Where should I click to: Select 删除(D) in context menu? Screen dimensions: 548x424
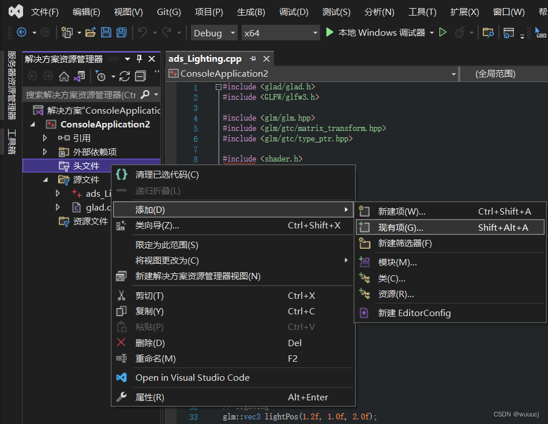233,343
